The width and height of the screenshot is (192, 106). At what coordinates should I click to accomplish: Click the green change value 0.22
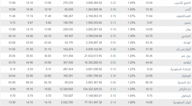[113, 3]
